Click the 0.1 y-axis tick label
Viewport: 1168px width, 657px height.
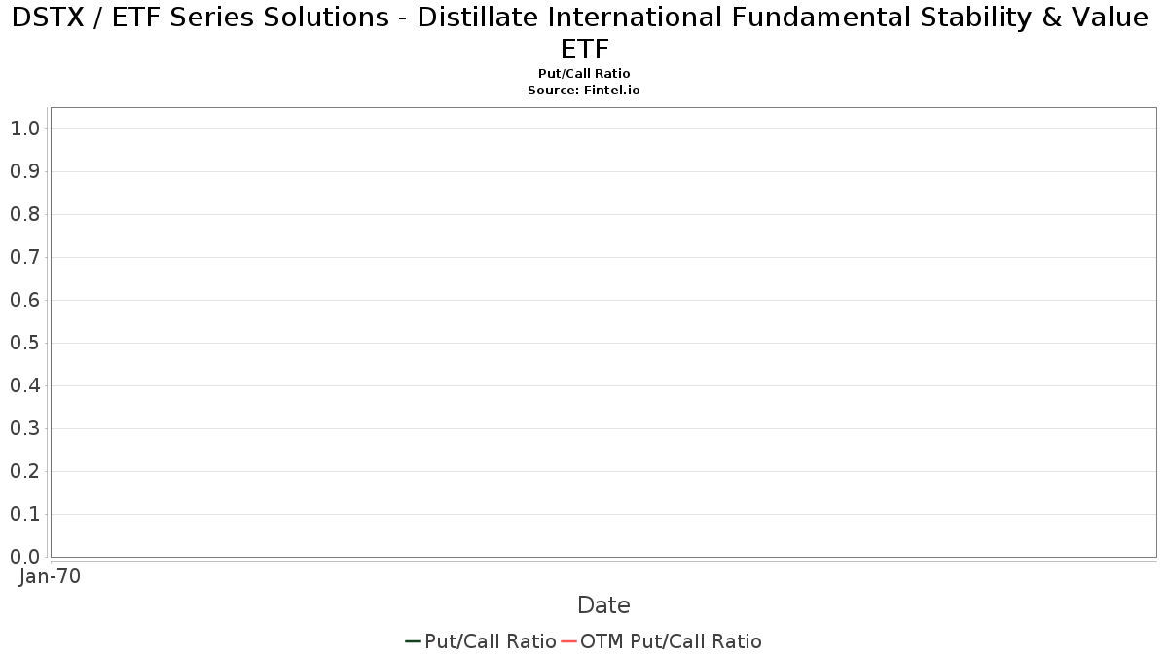pyautogui.click(x=24, y=514)
